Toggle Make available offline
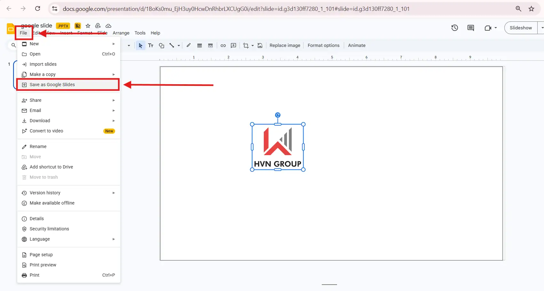 pos(68,203)
